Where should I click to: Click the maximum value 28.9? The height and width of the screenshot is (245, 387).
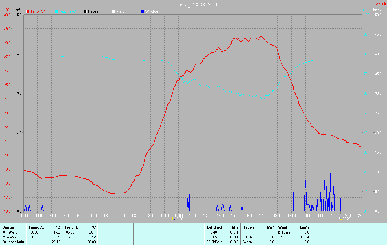click(x=57, y=237)
